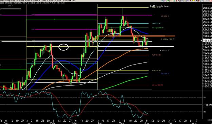Viewport: 212px width, 124px height.
Task: Click the Jan month label
Action: 30,123
